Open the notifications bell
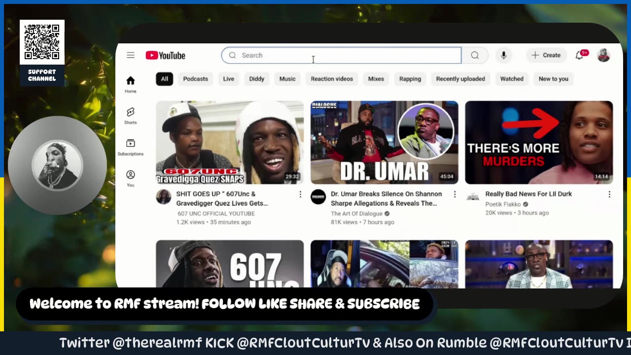 coord(580,55)
